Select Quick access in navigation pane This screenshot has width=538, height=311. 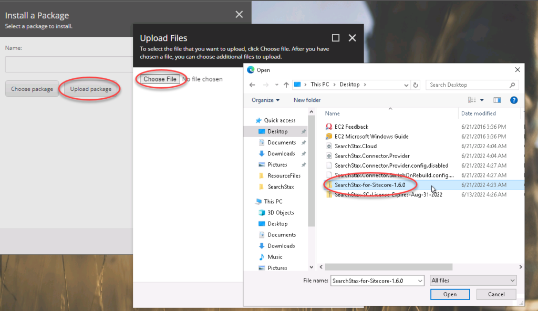click(275, 120)
